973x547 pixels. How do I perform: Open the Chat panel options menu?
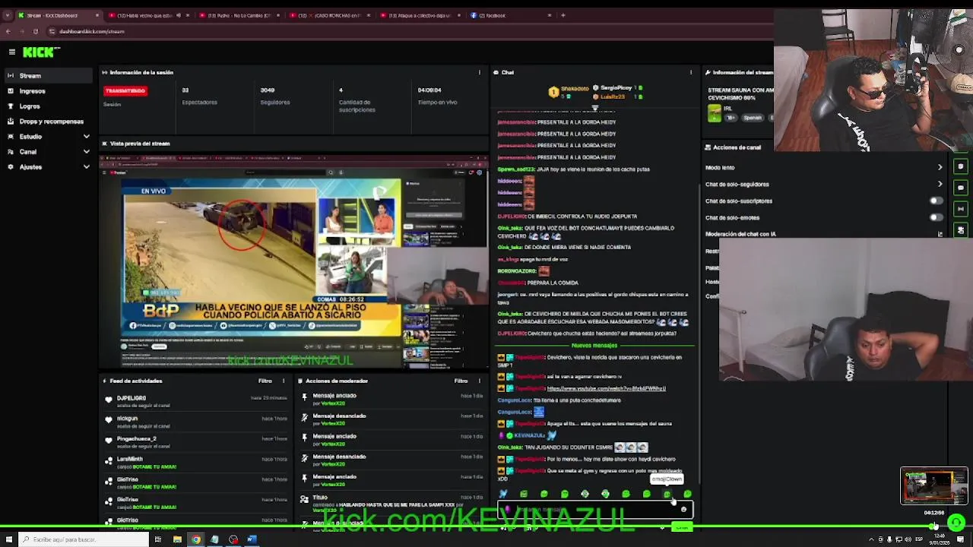(x=690, y=72)
